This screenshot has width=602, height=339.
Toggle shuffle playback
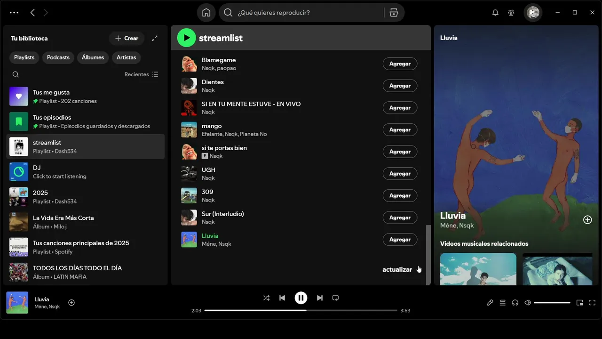[266, 298]
